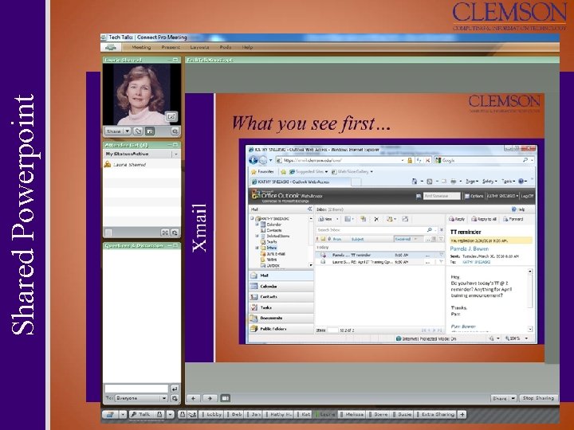
Task: Click Reply to All in Outlook
Action: point(484,219)
